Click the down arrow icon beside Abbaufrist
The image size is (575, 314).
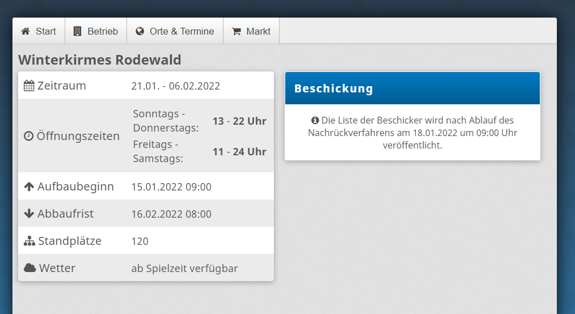[29, 214]
